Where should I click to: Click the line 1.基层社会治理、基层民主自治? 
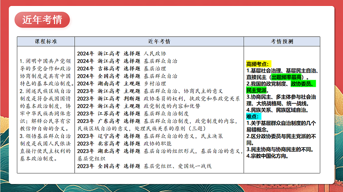click(x=282, y=71)
